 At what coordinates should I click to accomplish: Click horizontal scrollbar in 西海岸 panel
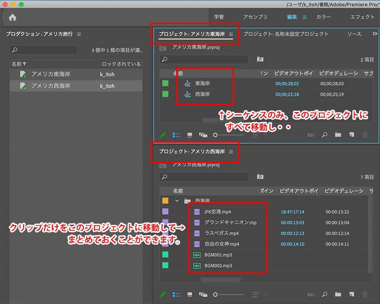point(221,280)
